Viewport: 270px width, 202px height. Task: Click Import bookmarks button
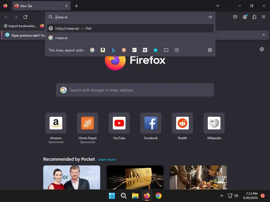(20, 26)
